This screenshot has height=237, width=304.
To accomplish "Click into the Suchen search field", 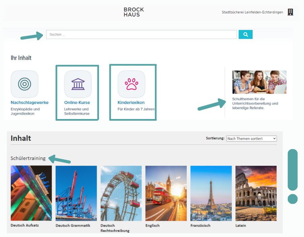I will pos(141,34).
